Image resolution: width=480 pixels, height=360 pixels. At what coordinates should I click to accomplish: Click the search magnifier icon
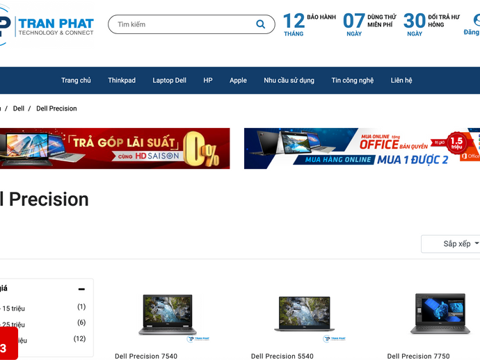[260, 24]
